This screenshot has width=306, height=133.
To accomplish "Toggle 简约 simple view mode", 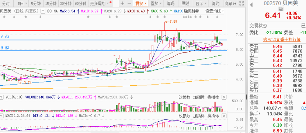I will (215, 3).
